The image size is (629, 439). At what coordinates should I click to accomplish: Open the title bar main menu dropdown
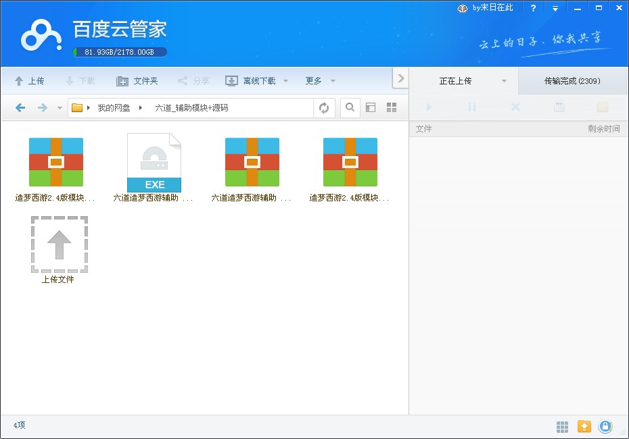[555, 8]
